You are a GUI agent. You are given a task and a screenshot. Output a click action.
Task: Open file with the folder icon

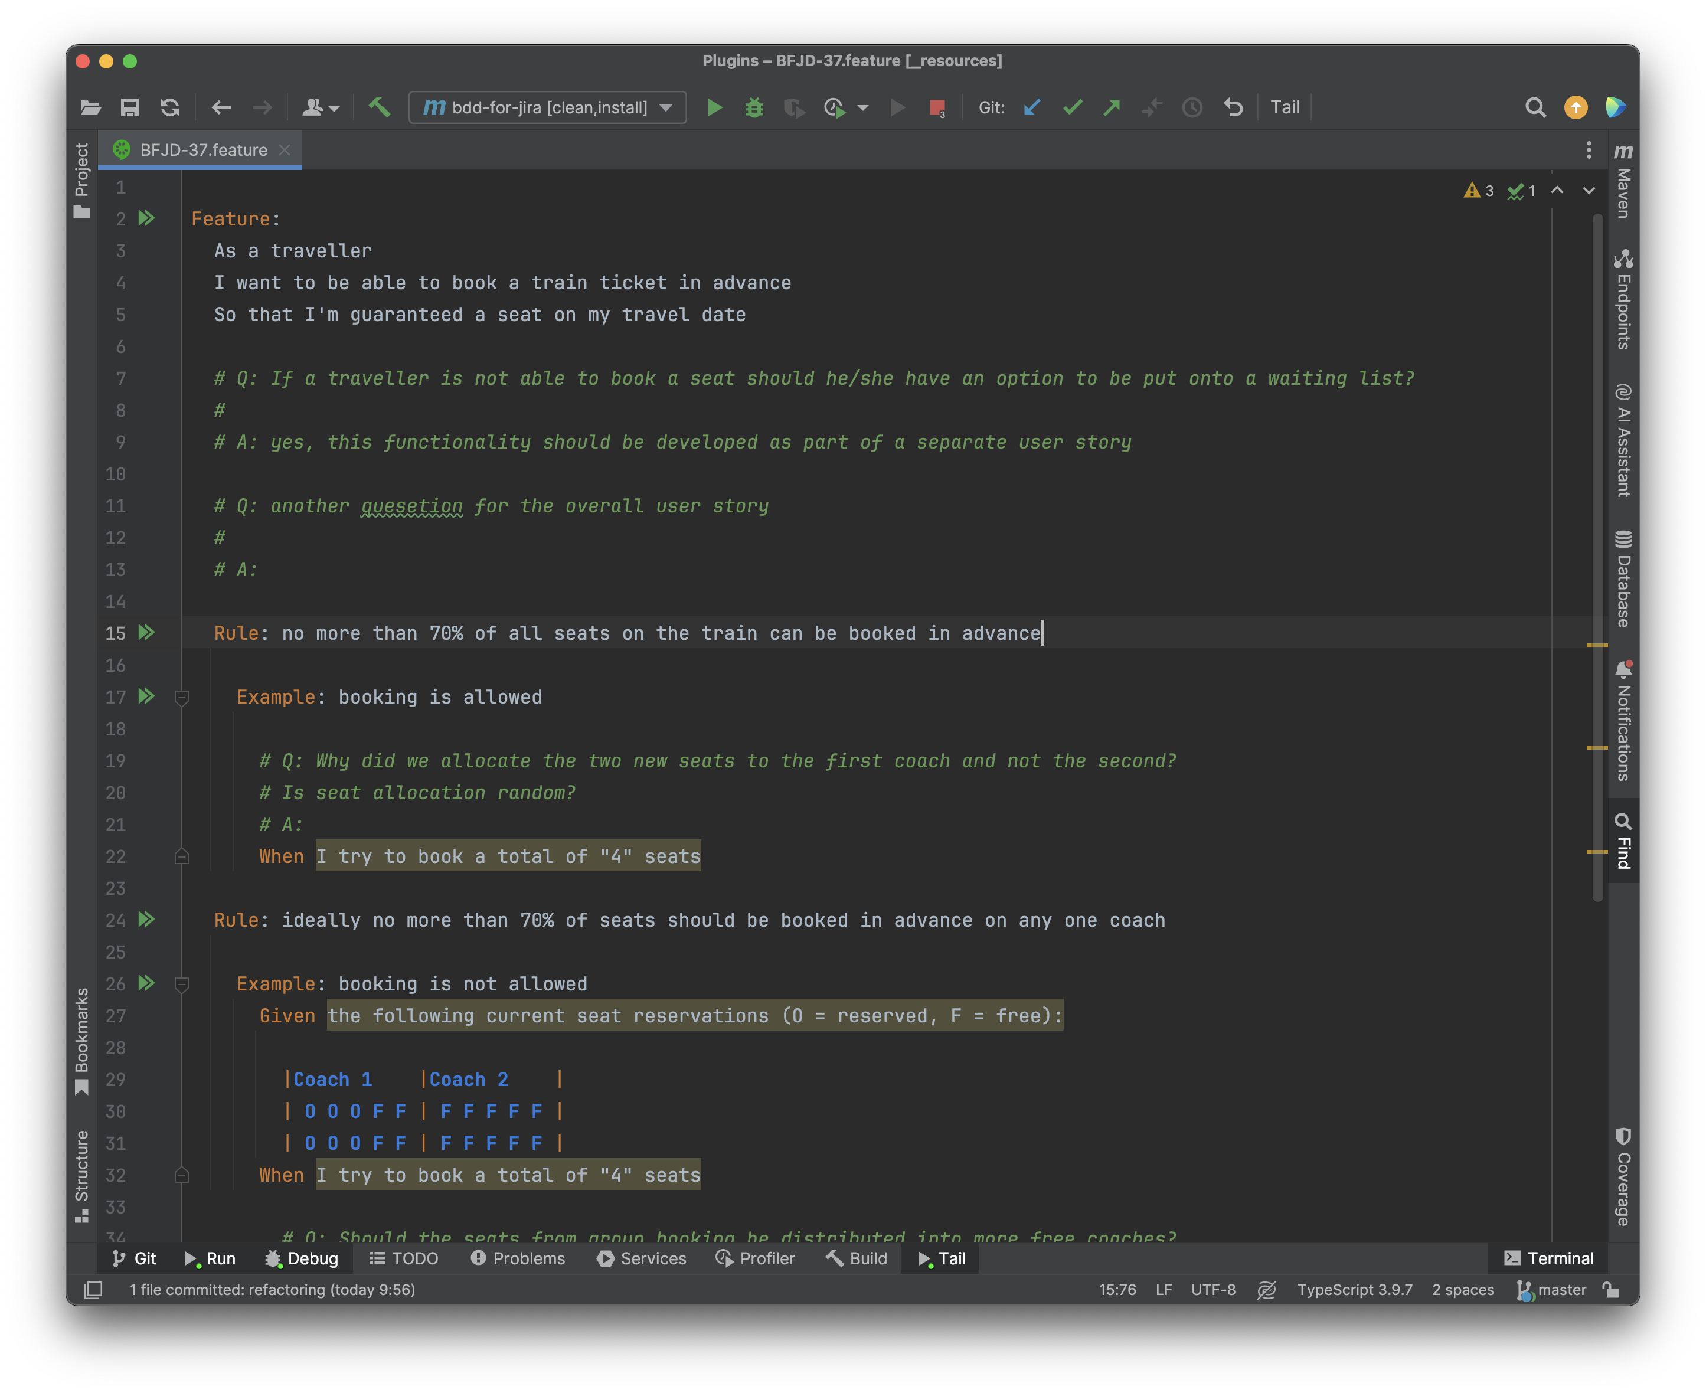(x=91, y=107)
